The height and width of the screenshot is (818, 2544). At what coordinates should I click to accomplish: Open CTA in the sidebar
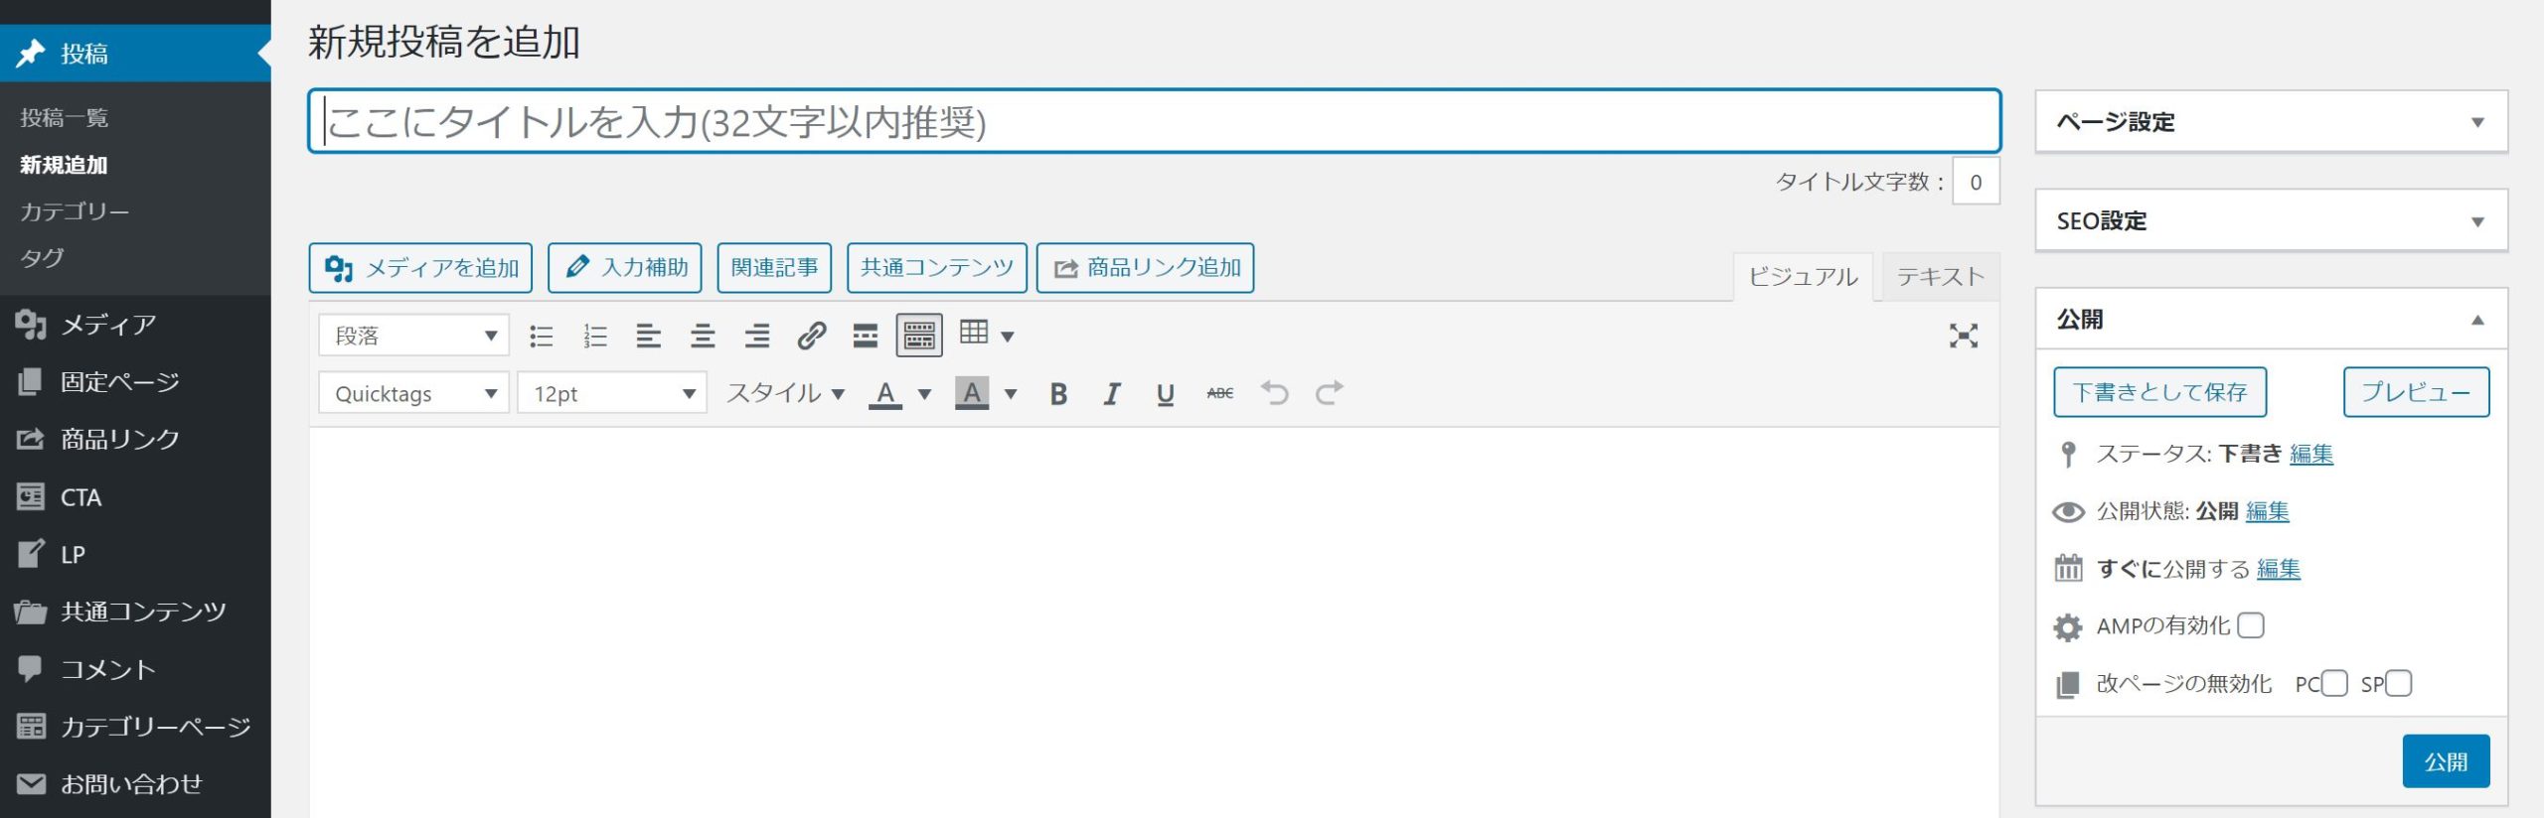pos(135,496)
